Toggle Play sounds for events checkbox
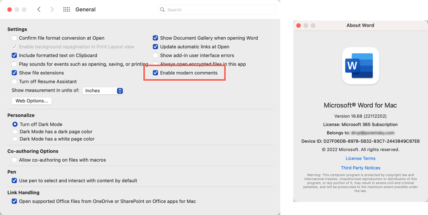This screenshot has width=428, height=215. 14,64
